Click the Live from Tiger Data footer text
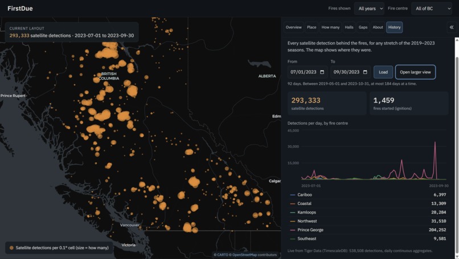459x259 pixels. [x=360, y=251]
